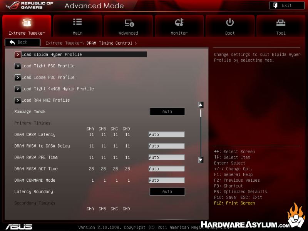This screenshot has height=231, width=308.
Task: Click the Main tab list icon
Action: tap(77, 22)
